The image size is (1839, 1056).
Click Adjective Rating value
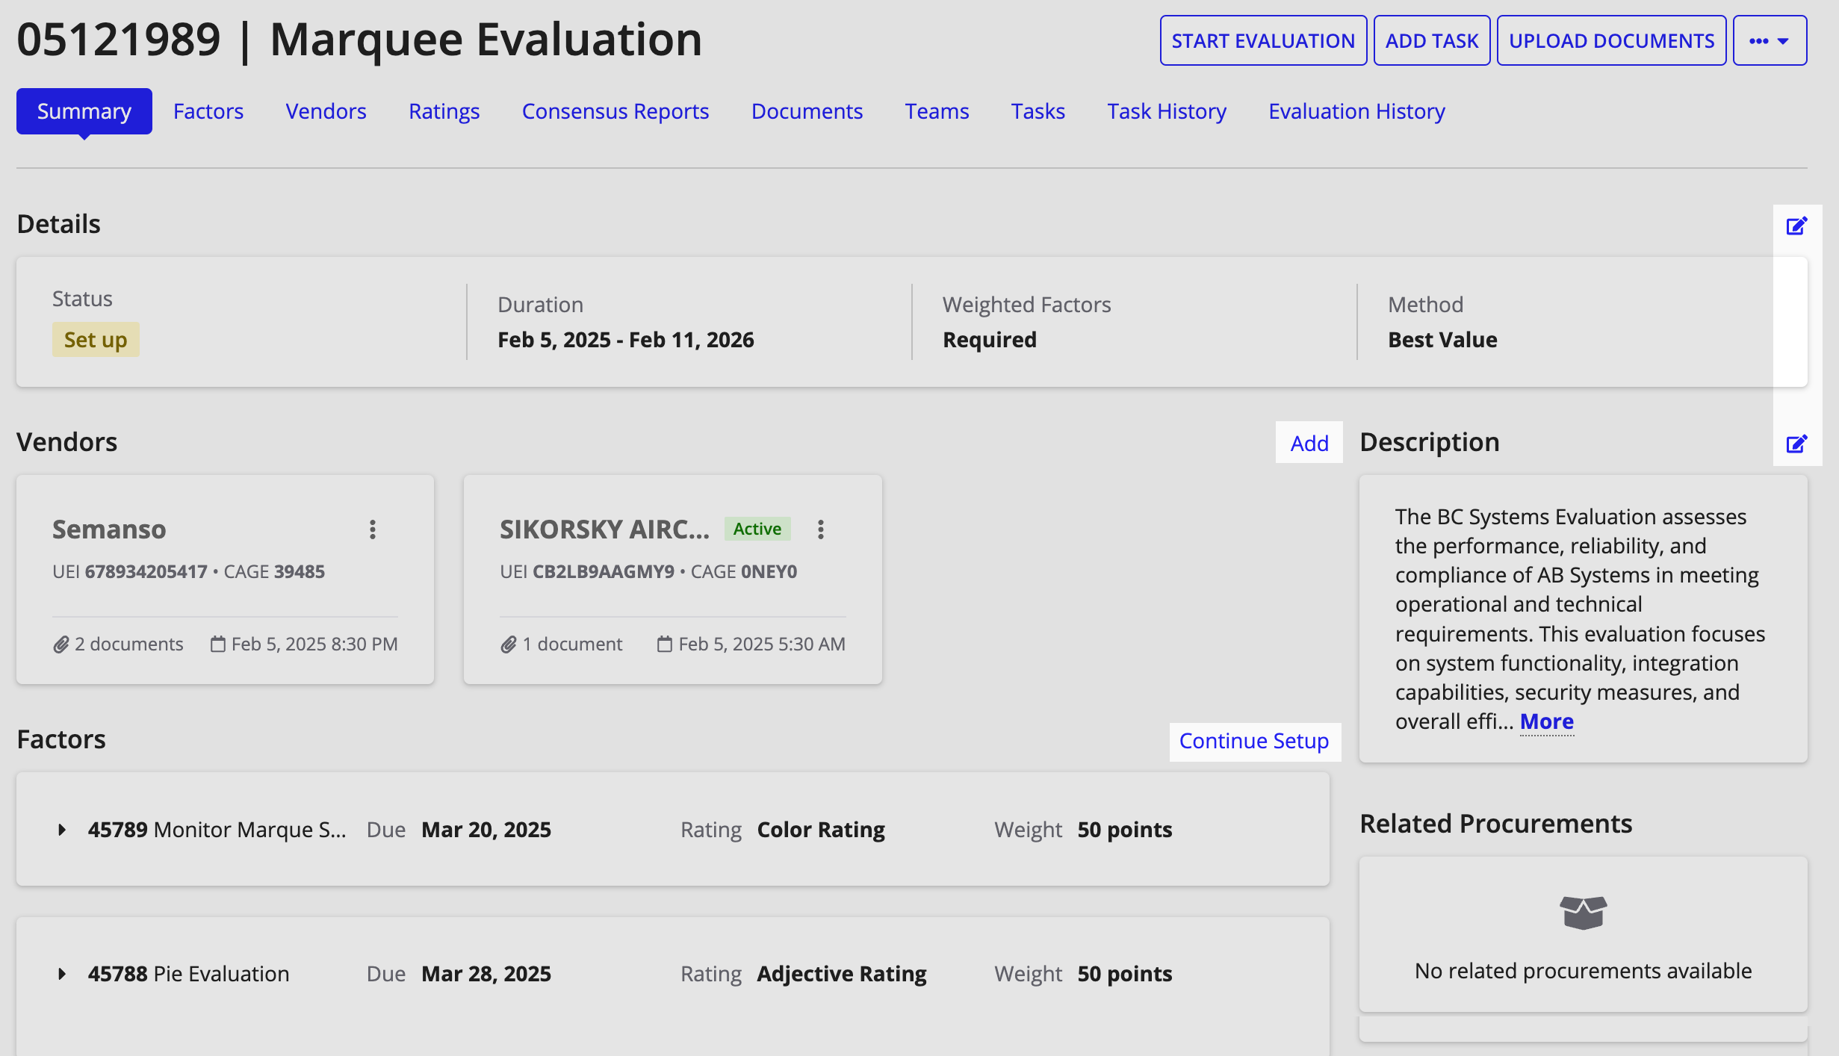[842, 974]
